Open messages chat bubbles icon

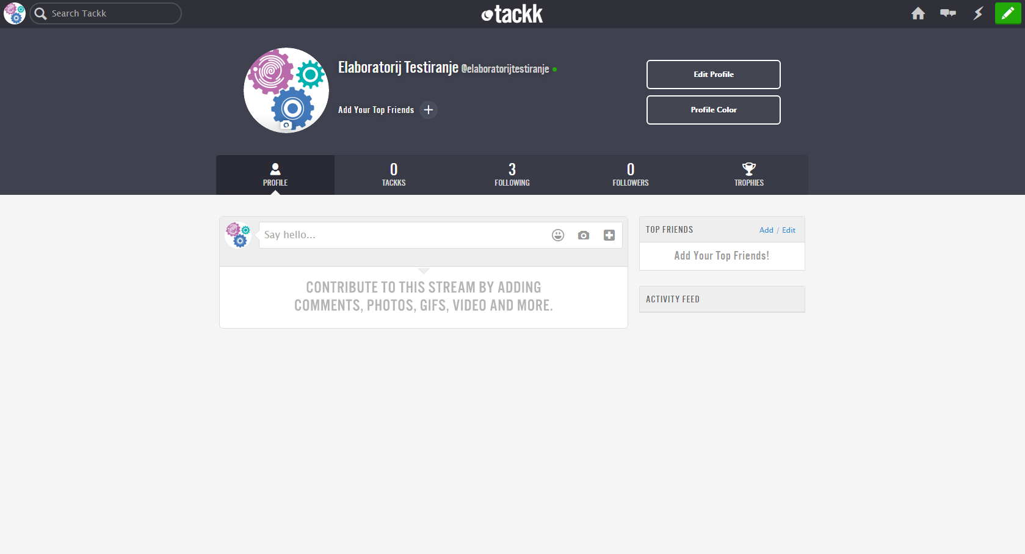(947, 13)
